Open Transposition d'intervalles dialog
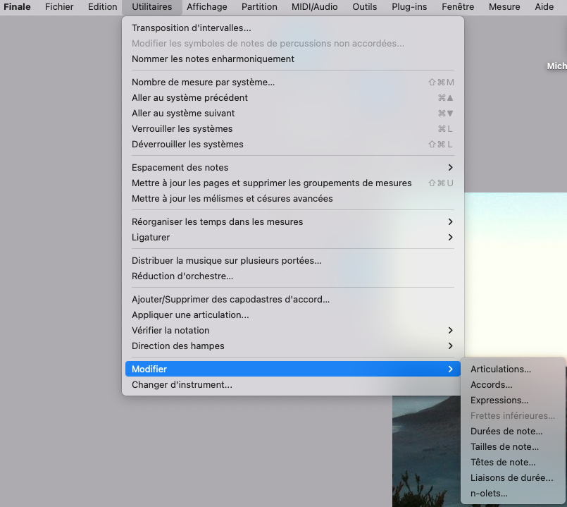Screen dimensions: 567x507 [x=191, y=28]
